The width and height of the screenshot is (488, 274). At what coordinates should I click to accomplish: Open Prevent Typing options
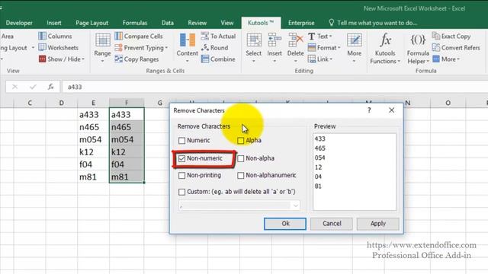tap(141, 47)
